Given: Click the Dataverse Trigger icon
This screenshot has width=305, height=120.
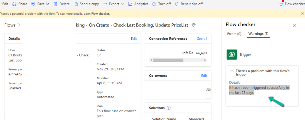Looking at the screenshot, I should tap(232, 55).
